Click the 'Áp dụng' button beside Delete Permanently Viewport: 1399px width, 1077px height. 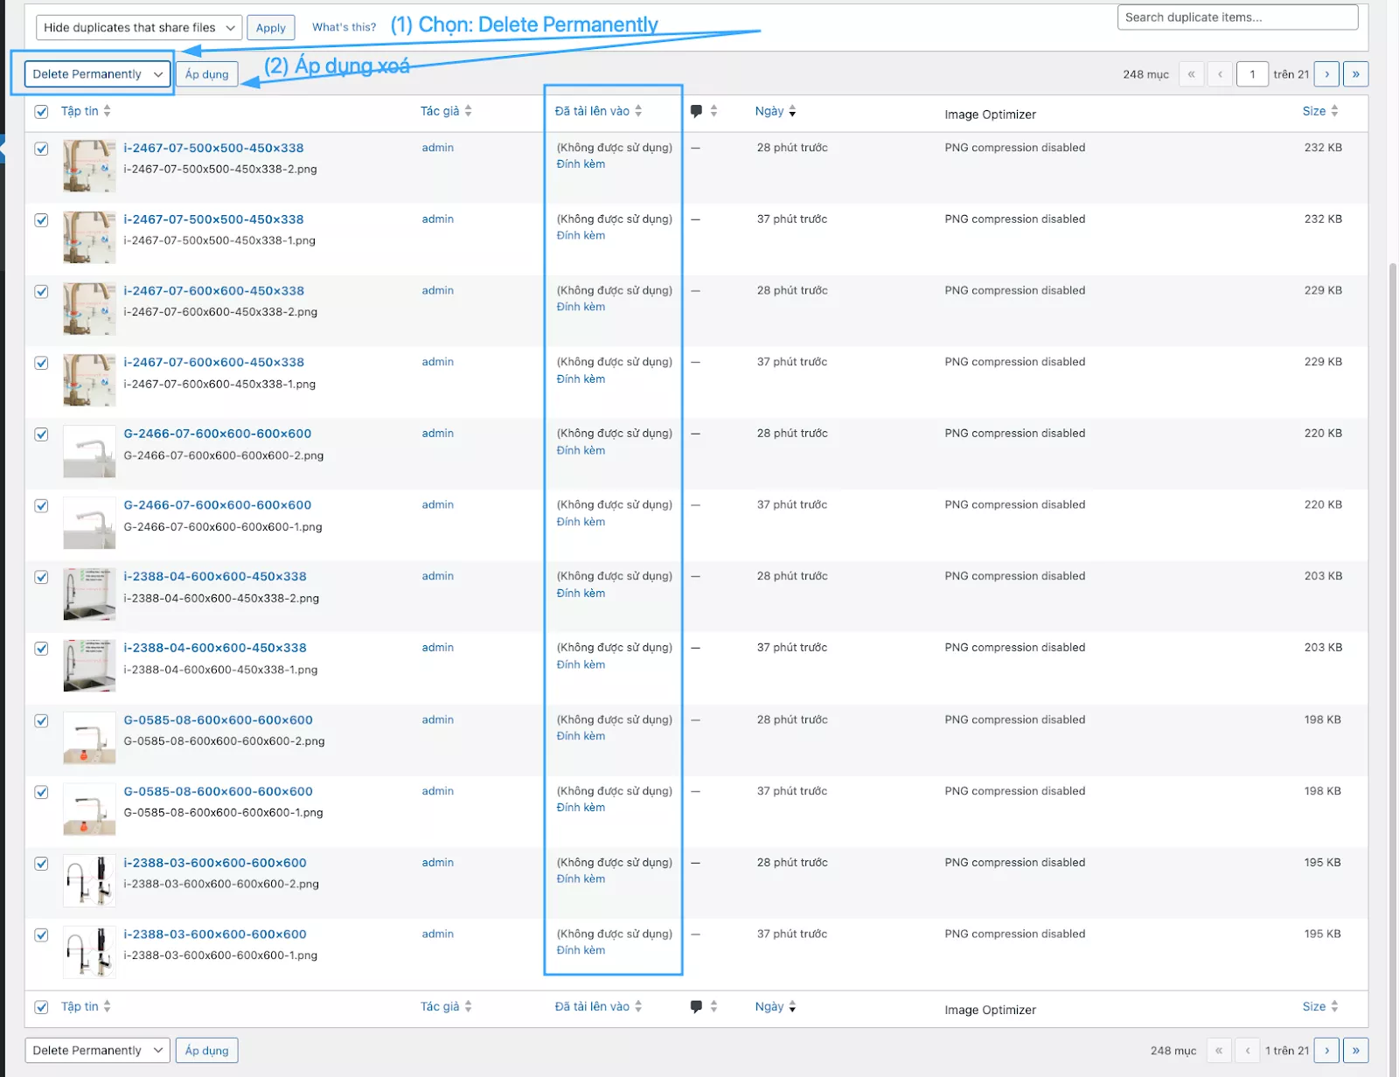coord(206,73)
